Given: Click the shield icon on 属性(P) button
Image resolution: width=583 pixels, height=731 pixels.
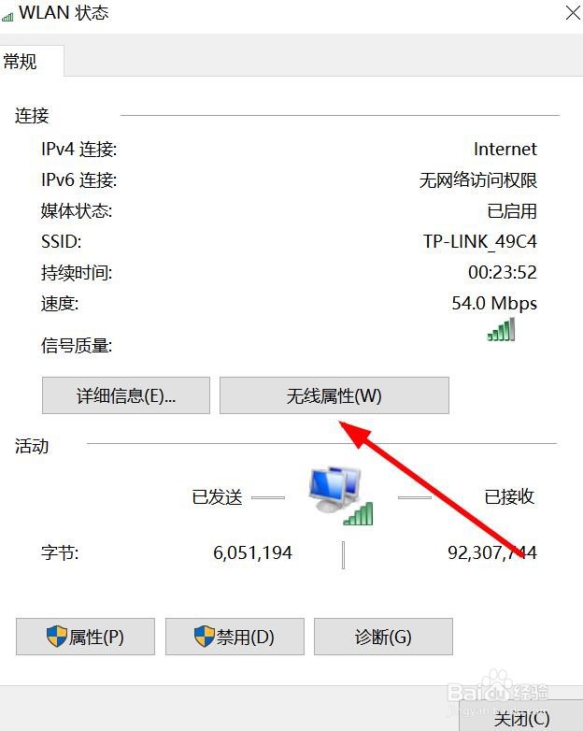Looking at the screenshot, I should 57,637.
